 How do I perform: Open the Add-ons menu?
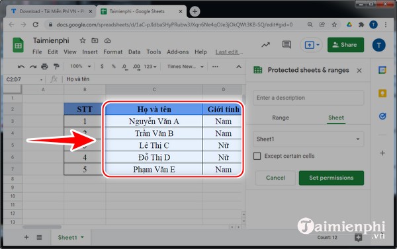[x=178, y=52]
